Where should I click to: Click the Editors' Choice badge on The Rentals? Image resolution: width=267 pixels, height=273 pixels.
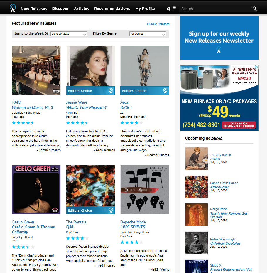(x=90, y=210)
